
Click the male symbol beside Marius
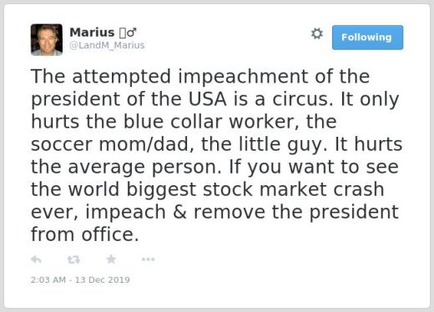[x=132, y=33]
